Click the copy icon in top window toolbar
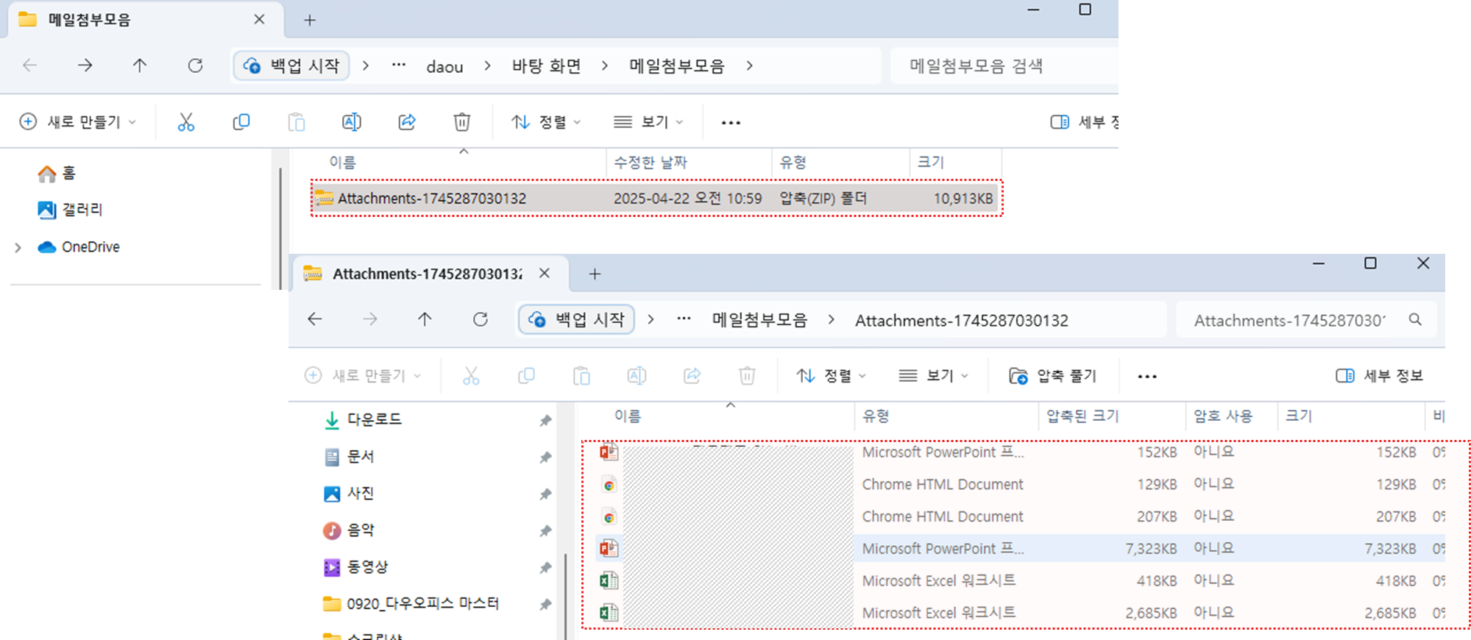 (241, 122)
